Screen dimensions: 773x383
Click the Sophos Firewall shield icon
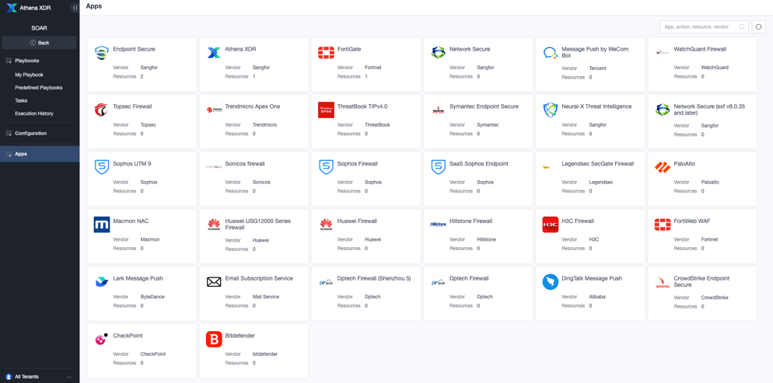pos(326,167)
